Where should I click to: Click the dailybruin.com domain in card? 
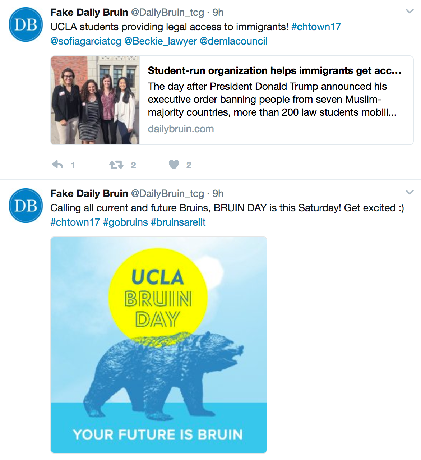pyautogui.click(x=181, y=129)
